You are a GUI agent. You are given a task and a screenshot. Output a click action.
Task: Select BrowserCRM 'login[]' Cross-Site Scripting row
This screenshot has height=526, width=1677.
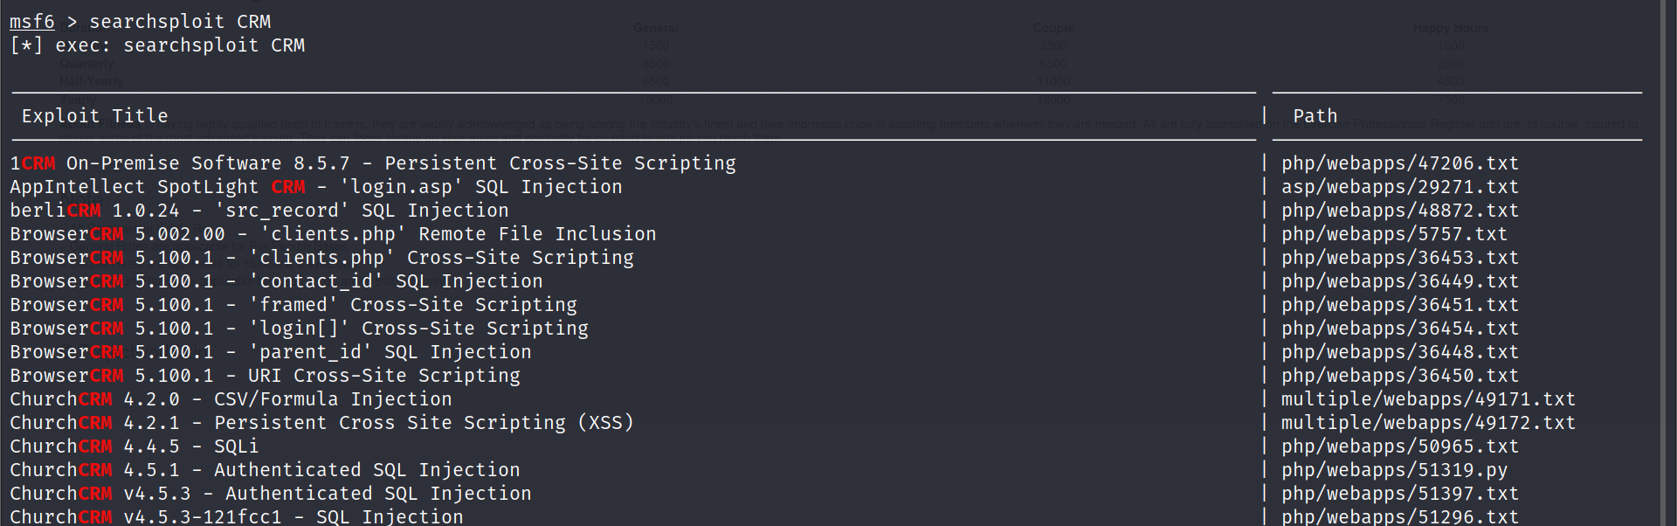299,329
